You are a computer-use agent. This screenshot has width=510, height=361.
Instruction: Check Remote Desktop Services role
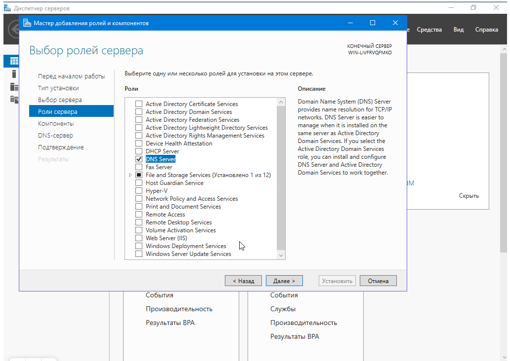click(x=139, y=222)
